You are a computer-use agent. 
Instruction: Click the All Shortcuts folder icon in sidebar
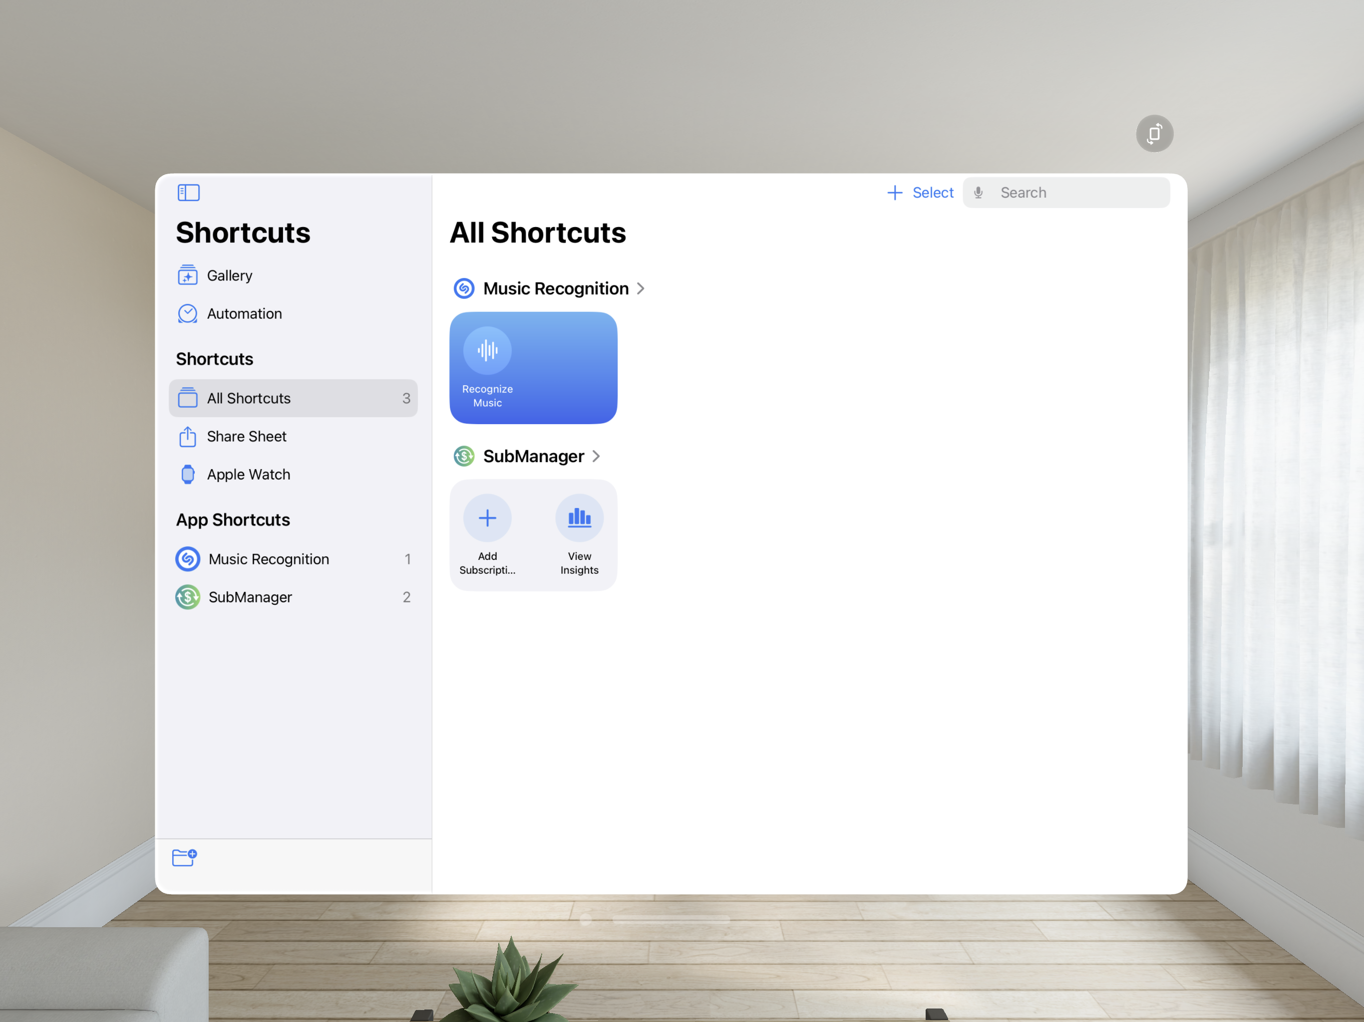click(188, 398)
